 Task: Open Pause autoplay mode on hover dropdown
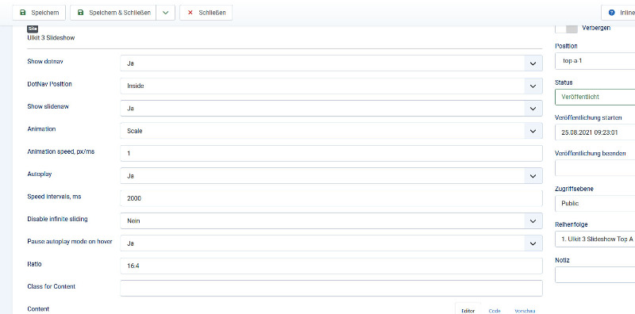[x=331, y=243]
